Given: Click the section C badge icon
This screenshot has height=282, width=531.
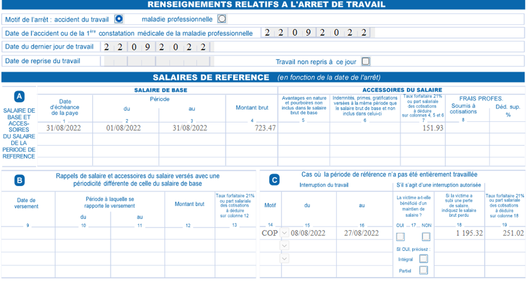Looking at the screenshot, I should pos(274,180).
